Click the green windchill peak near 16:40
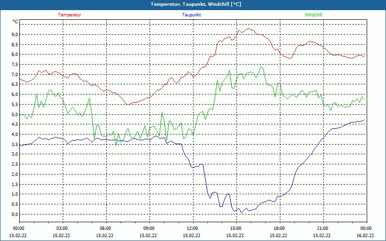This screenshot has height=241, width=386. click(261, 67)
